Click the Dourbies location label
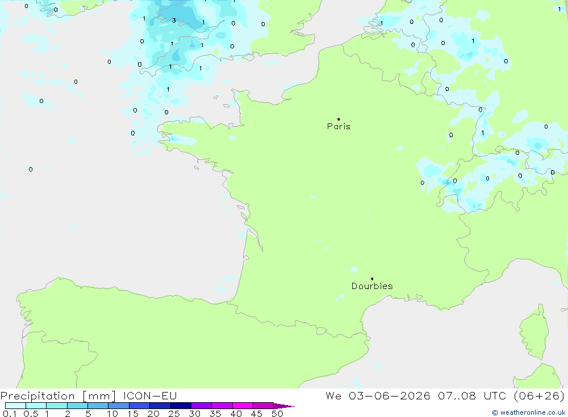Screen dimensions: 568x417 pos(372,286)
